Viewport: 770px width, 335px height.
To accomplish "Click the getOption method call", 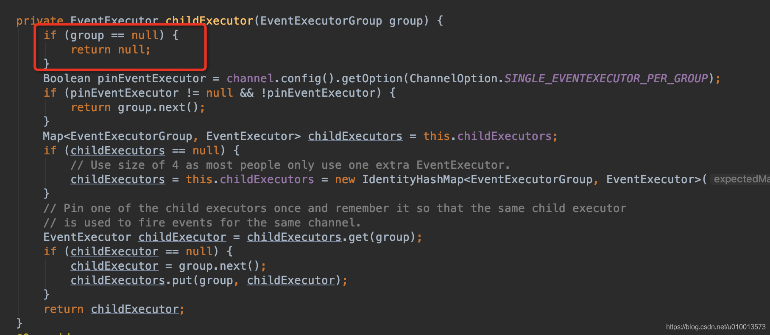I will [372, 78].
